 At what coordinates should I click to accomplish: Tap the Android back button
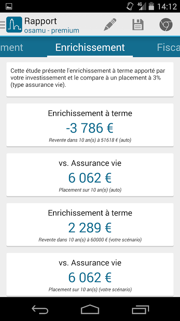[40, 309]
